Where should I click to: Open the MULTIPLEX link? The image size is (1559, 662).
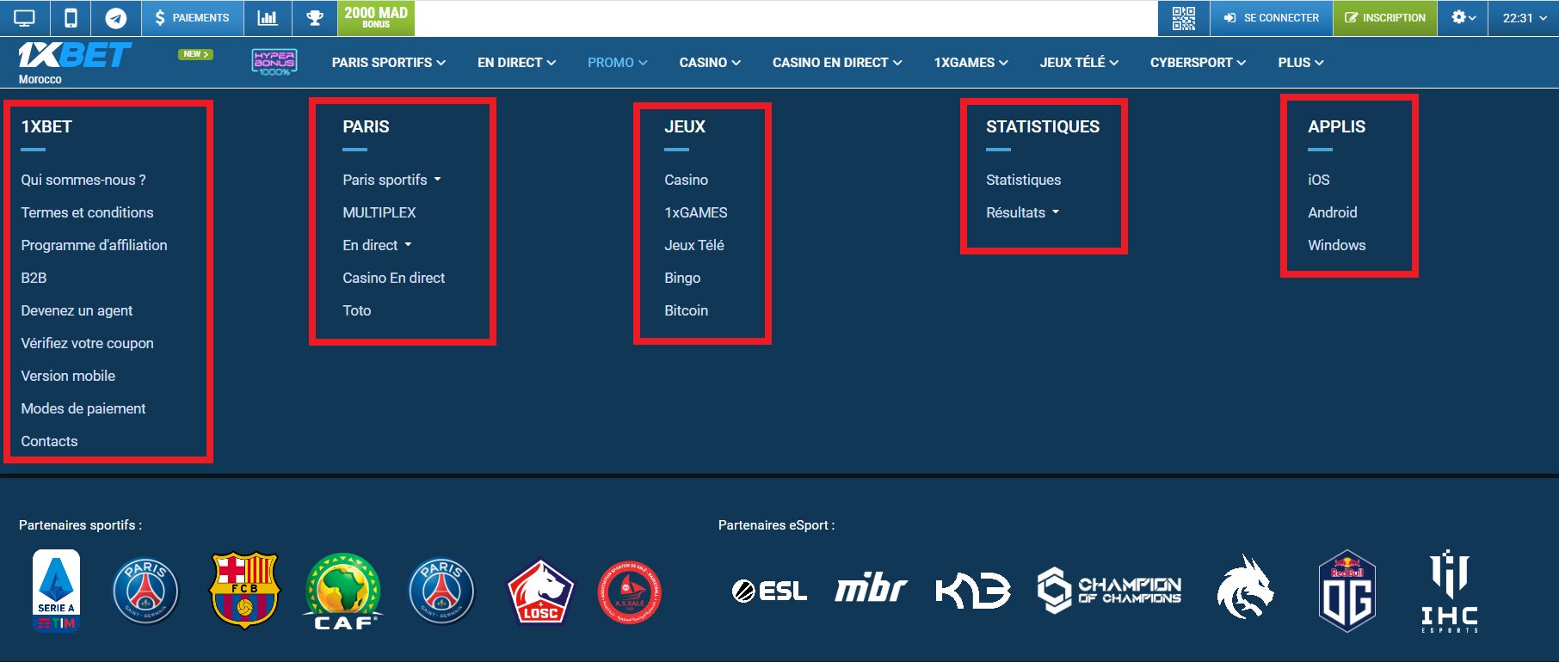(379, 212)
